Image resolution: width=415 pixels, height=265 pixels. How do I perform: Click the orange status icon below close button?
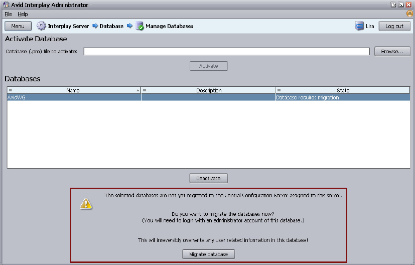(409, 14)
